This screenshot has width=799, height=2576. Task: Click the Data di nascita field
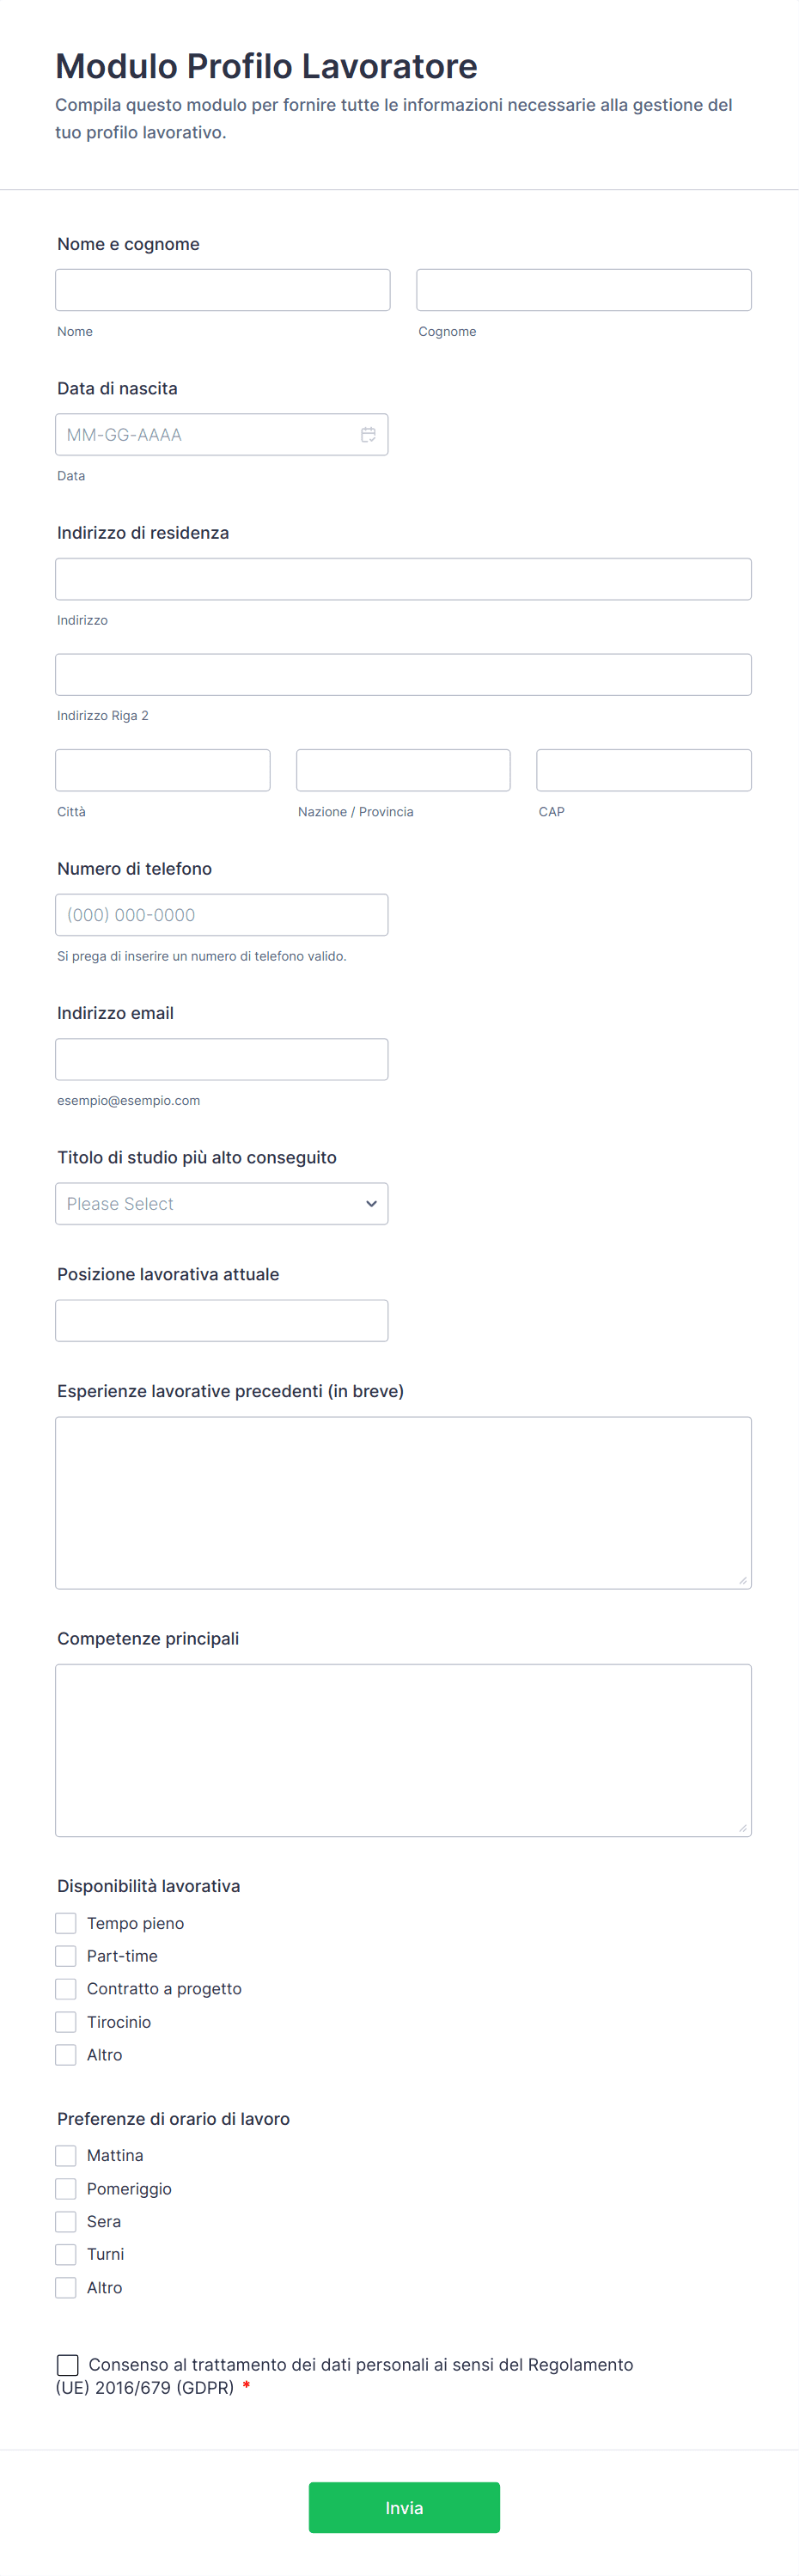click(205, 435)
